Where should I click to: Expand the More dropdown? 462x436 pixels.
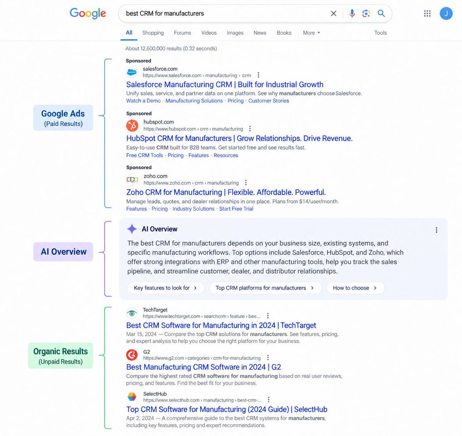(312, 33)
